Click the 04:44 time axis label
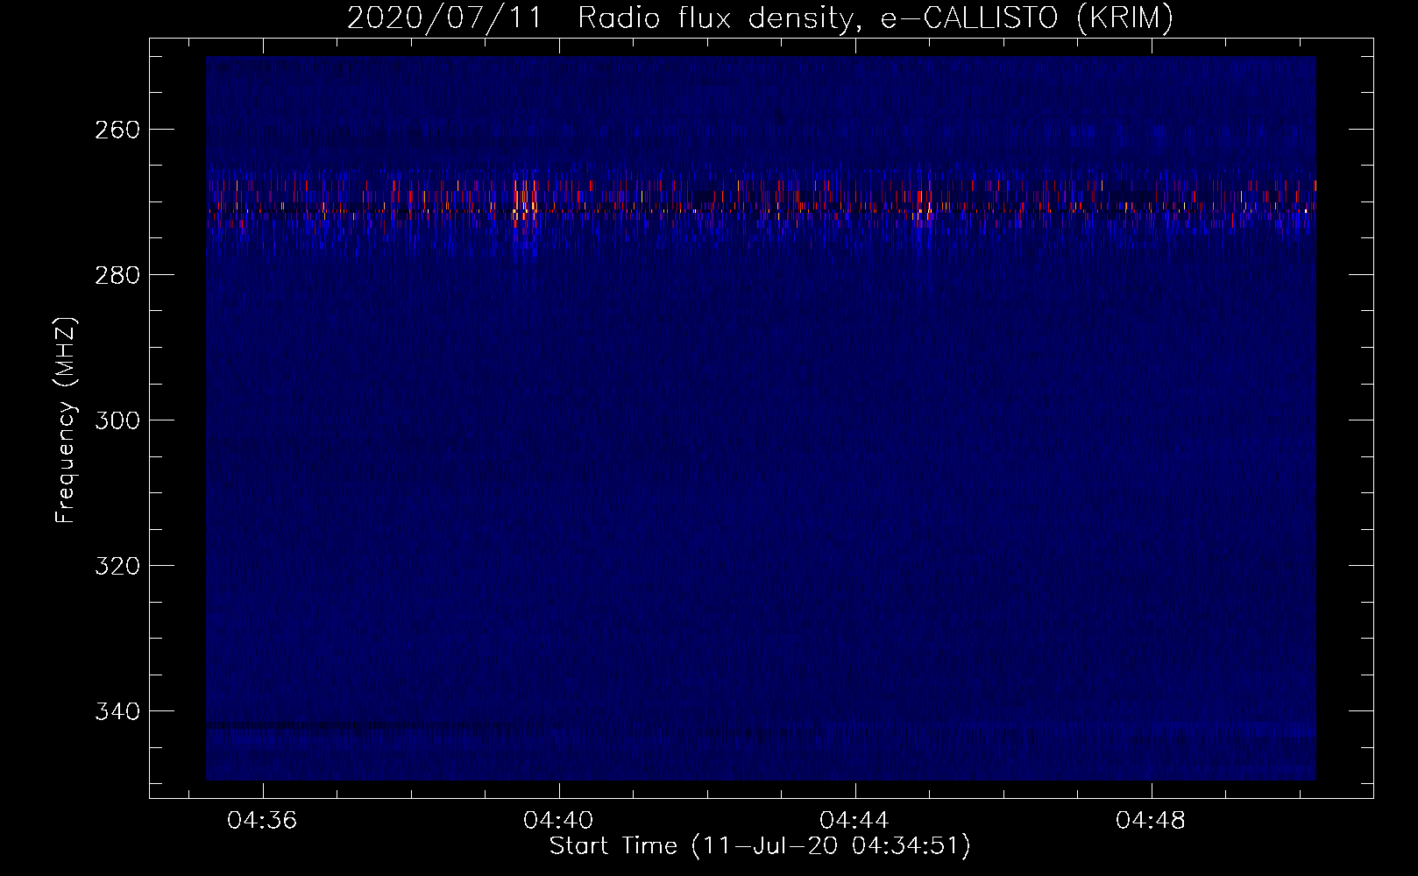 point(854,821)
